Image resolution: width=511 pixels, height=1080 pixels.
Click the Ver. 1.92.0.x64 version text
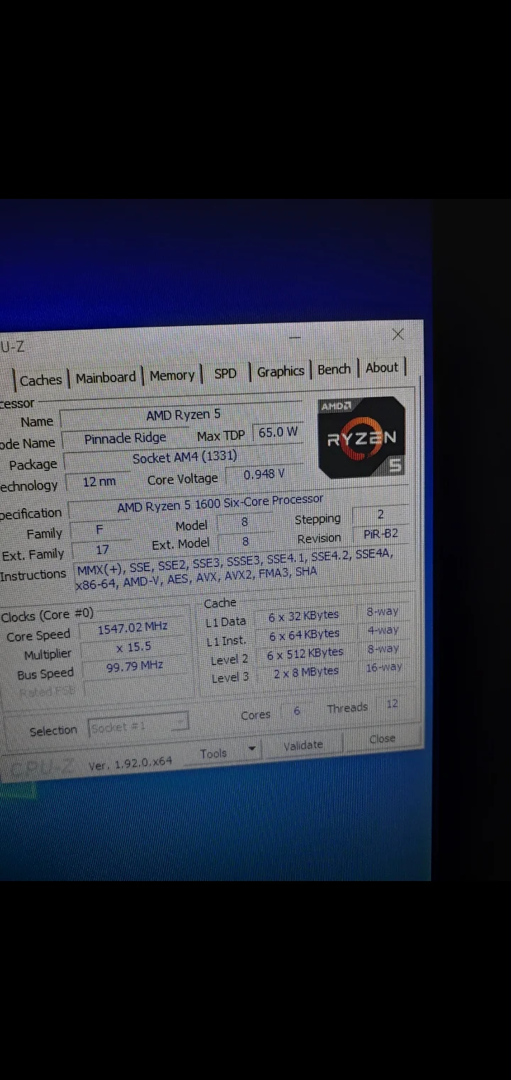click(x=130, y=765)
